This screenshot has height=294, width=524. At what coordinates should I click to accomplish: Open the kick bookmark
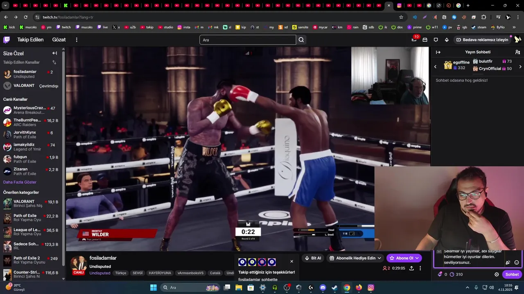tap(9, 27)
